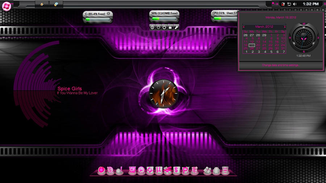Select February 29 in the calendar
This screenshot has height=183, width=326.
[x=264, y=35]
